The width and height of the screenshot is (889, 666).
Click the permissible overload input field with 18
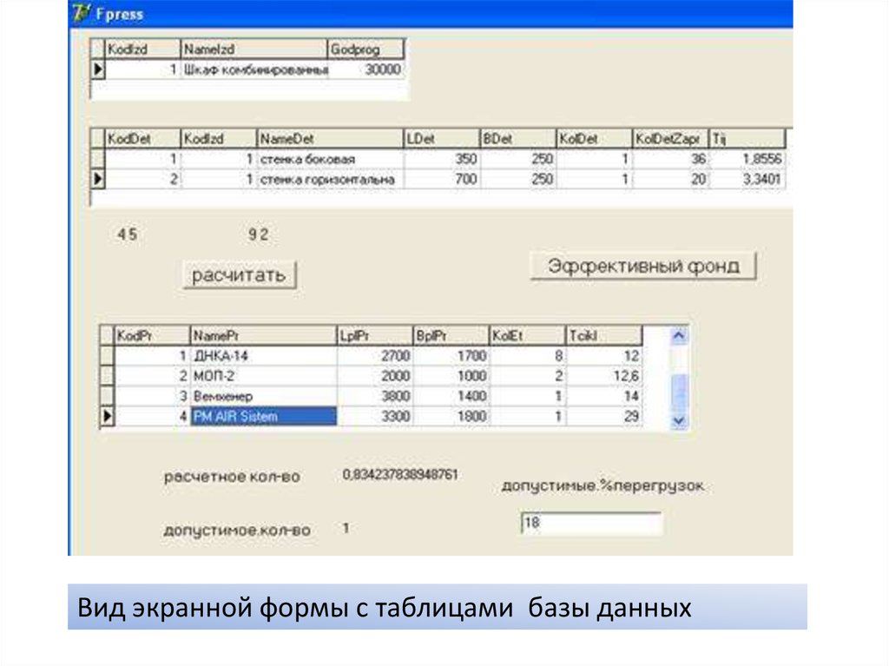590,524
